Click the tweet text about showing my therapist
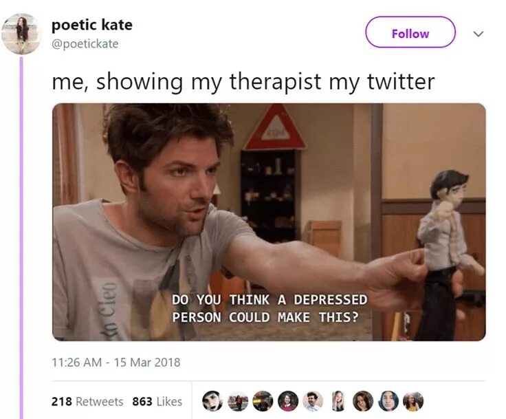Viewport: 506px width, 419px height. click(x=243, y=81)
